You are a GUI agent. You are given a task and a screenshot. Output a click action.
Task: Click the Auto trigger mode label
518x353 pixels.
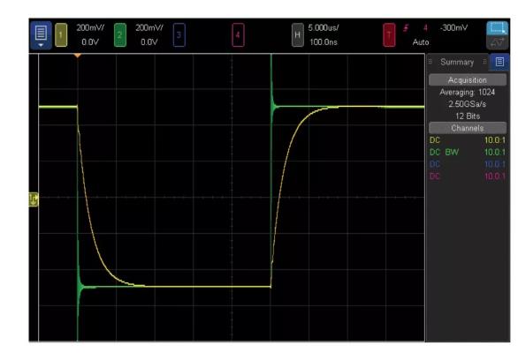pyautogui.click(x=421, y=42)
